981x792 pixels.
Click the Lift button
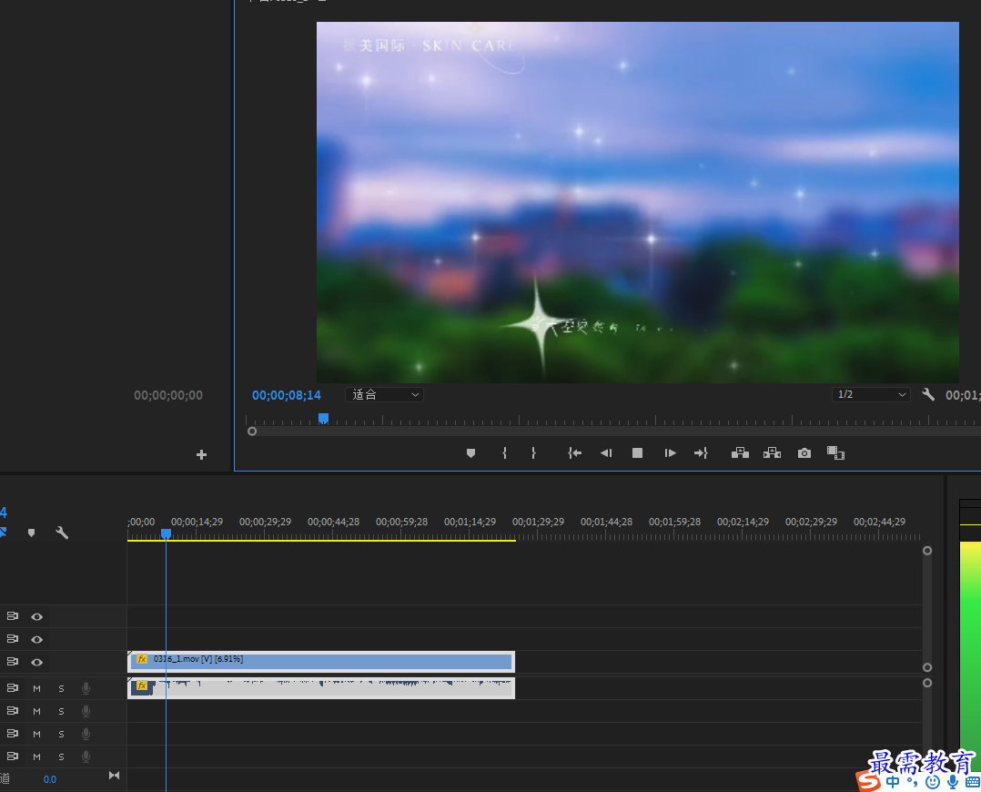(740, 452)
